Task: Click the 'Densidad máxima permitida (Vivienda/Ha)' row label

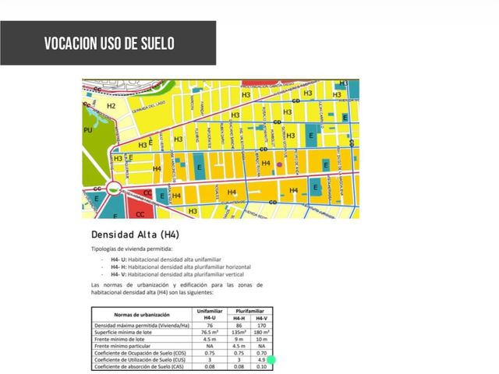Action: (142, 326)
